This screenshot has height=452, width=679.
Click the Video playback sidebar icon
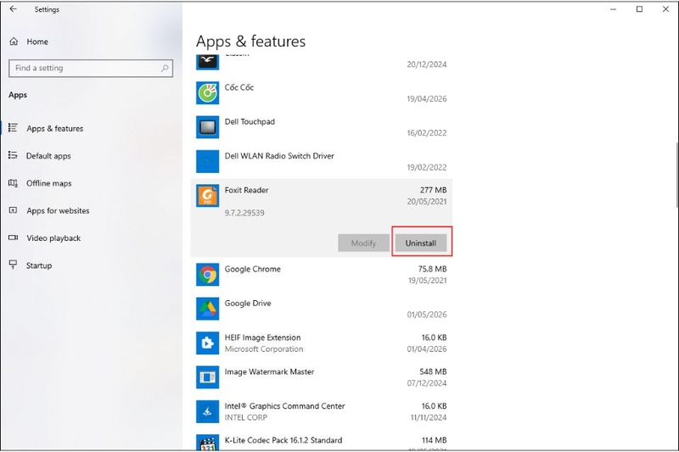[13, 237]
